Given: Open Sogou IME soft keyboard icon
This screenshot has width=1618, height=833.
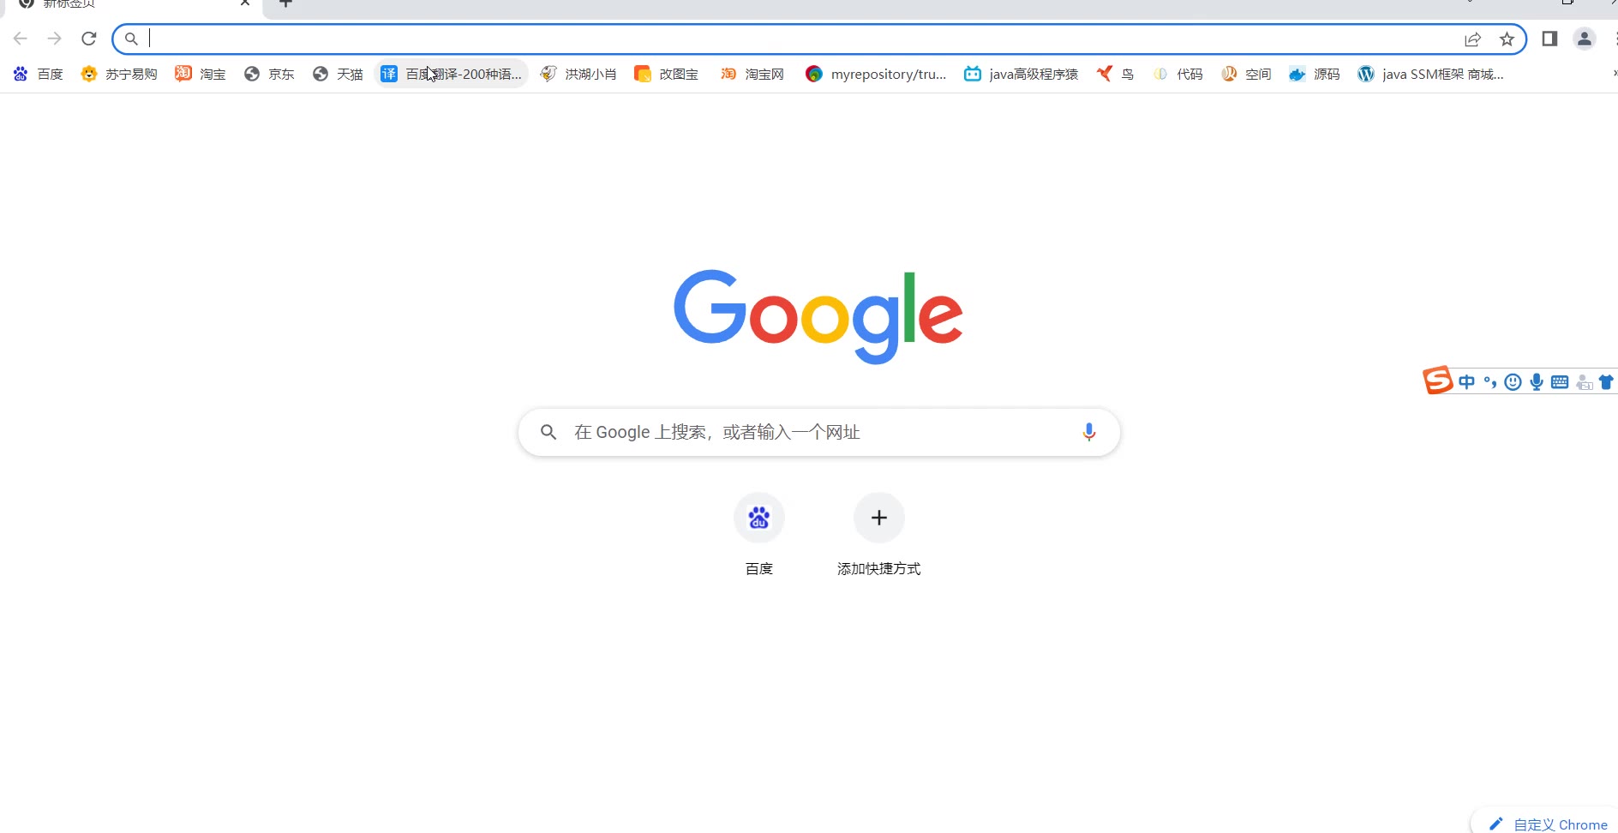Looking at the screenshot, I should click(x=1560, y=382).
